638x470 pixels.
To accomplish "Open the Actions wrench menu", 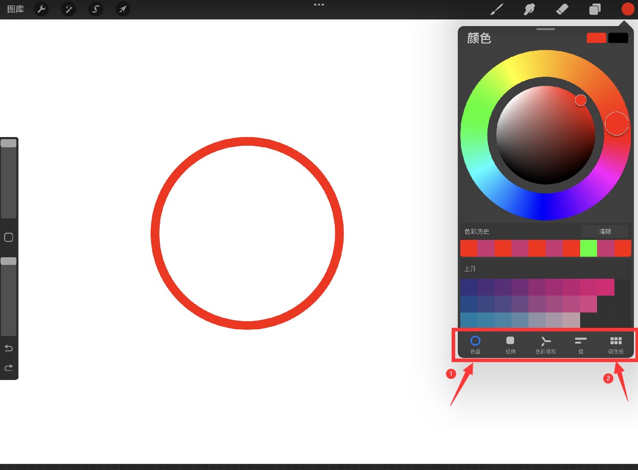I will (41, 9).
